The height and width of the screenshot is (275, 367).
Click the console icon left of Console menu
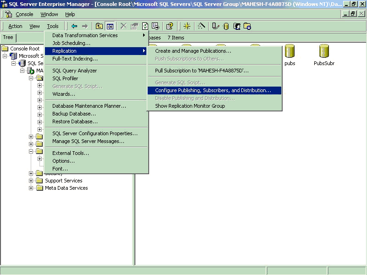pos(9,14)
